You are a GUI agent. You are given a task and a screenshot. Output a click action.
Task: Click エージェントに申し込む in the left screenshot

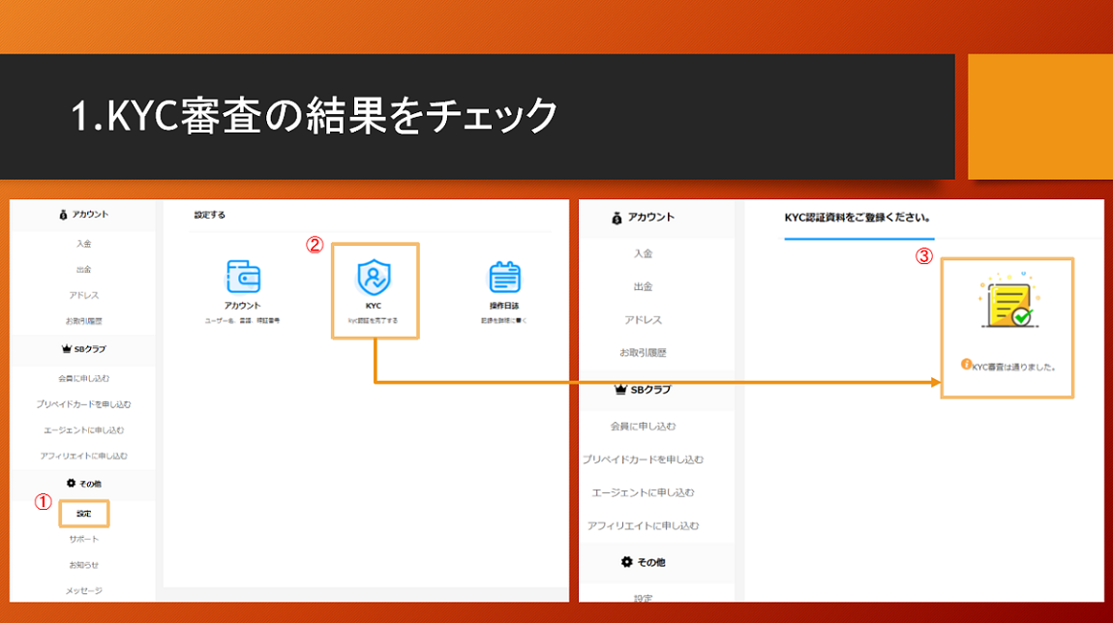coord(84,430)
